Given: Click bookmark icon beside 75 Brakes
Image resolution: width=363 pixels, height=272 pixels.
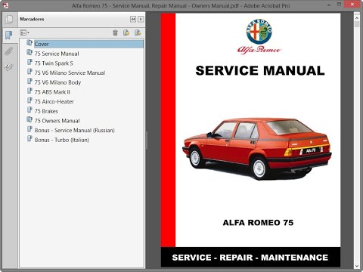Looking at the screenshot, I should pyautogui.click(x=29, y=110).
